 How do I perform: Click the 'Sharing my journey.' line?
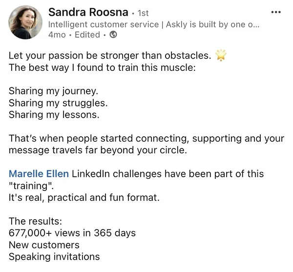[53, 91]
